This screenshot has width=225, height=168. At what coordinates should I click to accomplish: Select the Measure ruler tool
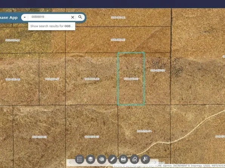pyautogui.click(x=112, y=159)
